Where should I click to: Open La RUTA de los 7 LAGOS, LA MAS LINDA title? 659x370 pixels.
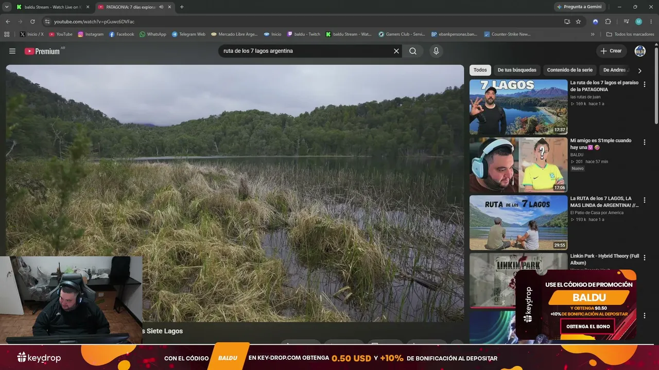(x=604, y=201)
